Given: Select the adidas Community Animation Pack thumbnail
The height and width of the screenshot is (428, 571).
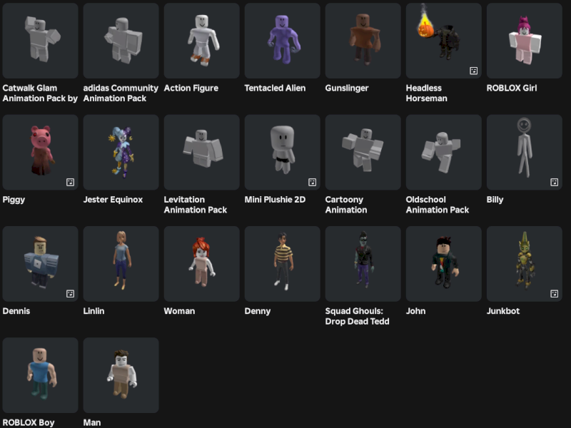Looking at the screenshot, I should point(121,41).
